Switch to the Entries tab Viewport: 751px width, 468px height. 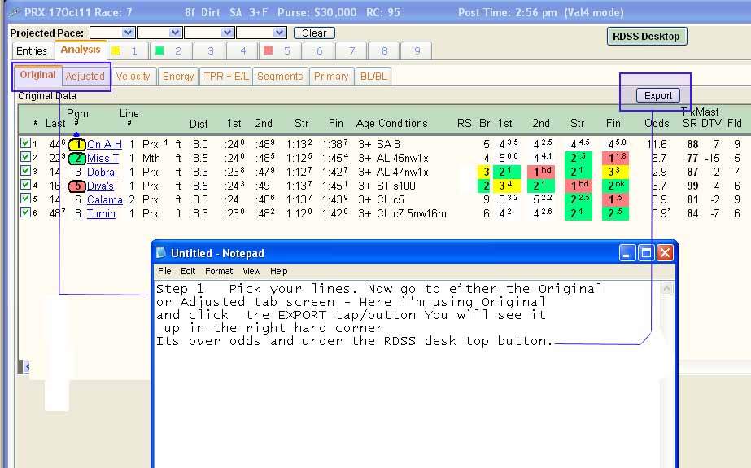point(32,50)
